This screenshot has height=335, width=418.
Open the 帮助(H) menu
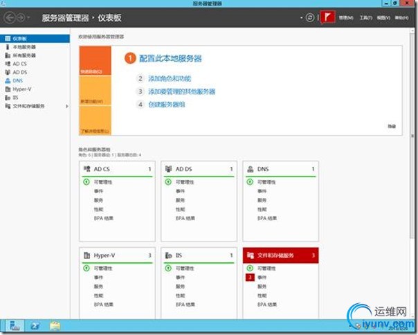(x=402, y=18)
